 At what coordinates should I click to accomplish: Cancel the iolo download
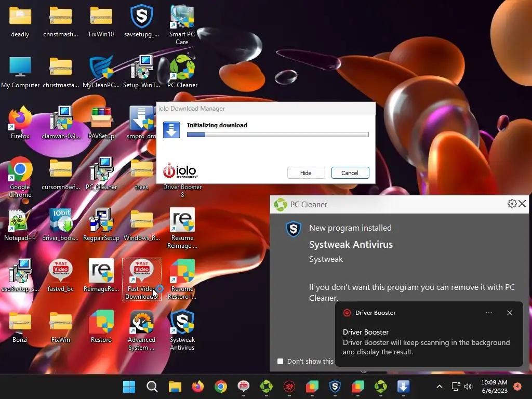tap(350, 172)
